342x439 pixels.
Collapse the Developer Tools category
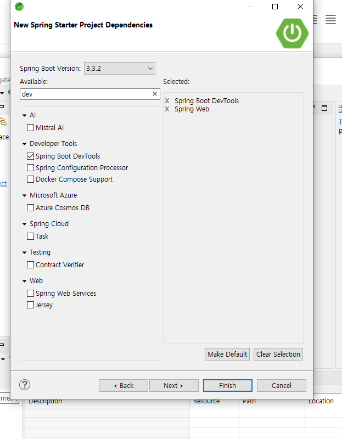coord(24,144)
